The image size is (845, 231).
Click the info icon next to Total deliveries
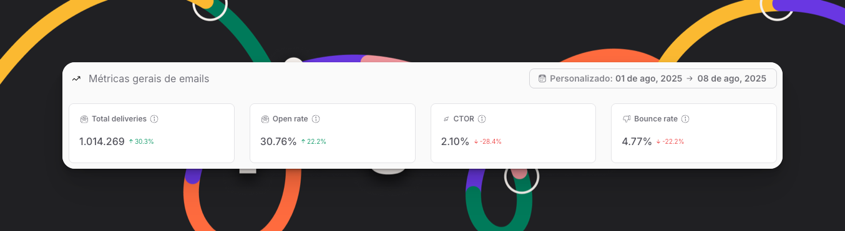(x=154, y=119)
